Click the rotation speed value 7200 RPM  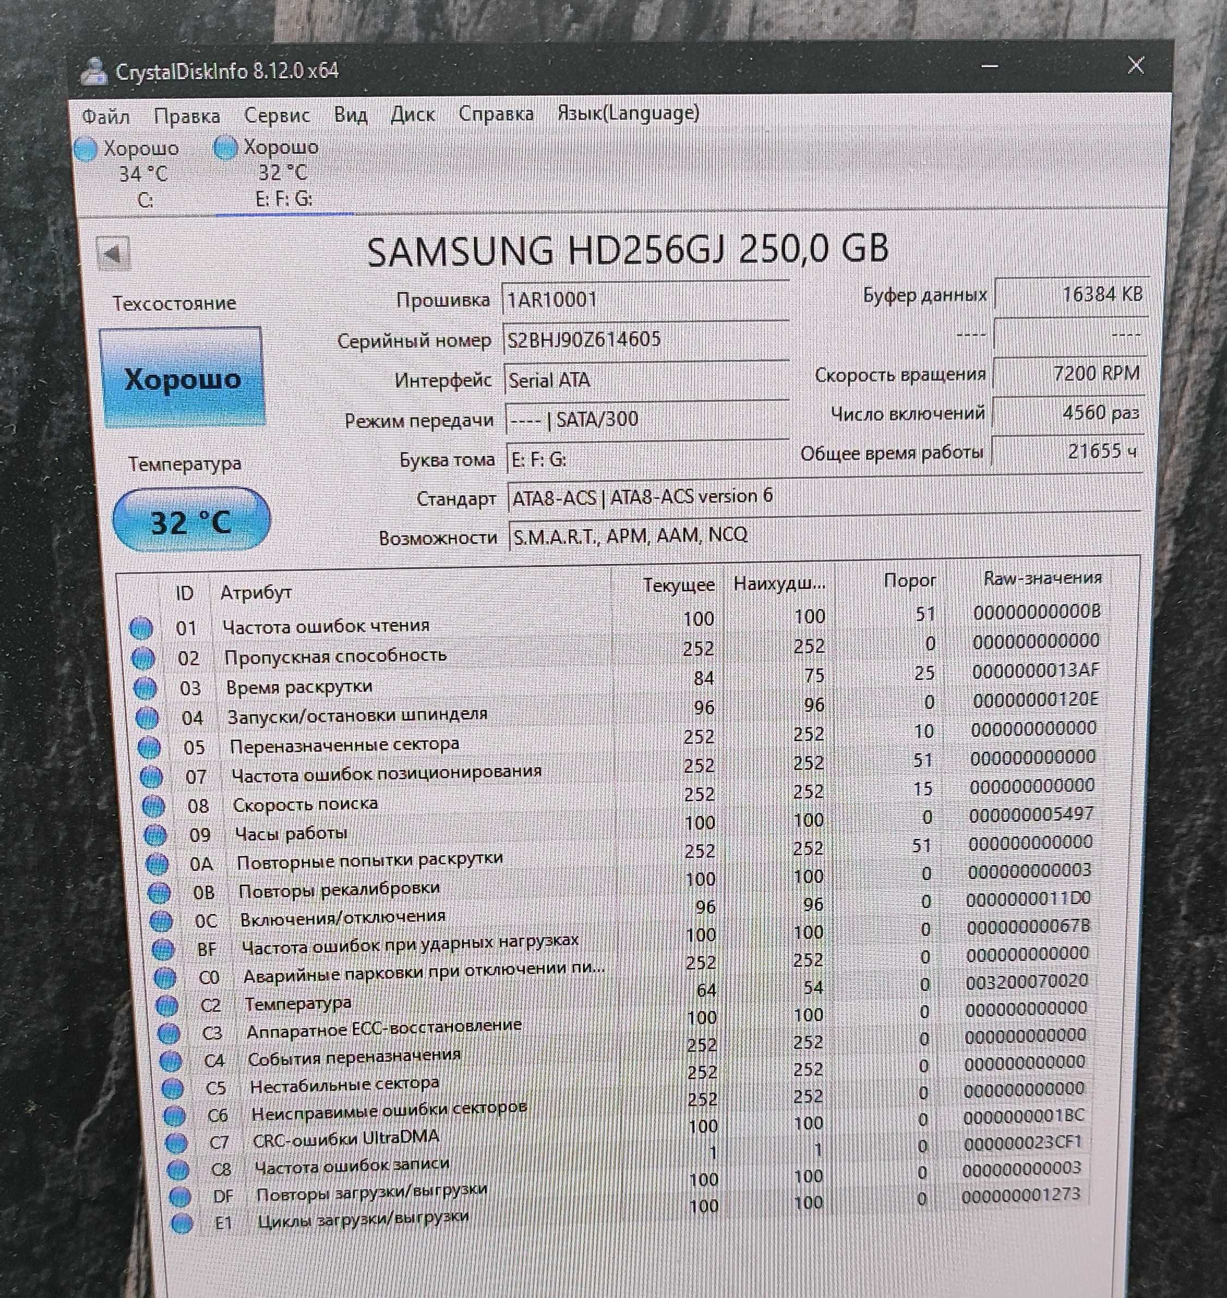[x=1070, y=374]
